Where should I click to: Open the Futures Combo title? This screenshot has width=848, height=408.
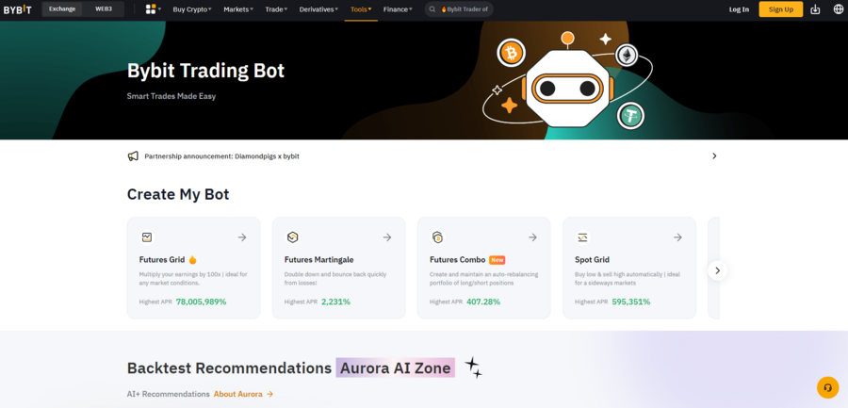click(x=458, y=260)
